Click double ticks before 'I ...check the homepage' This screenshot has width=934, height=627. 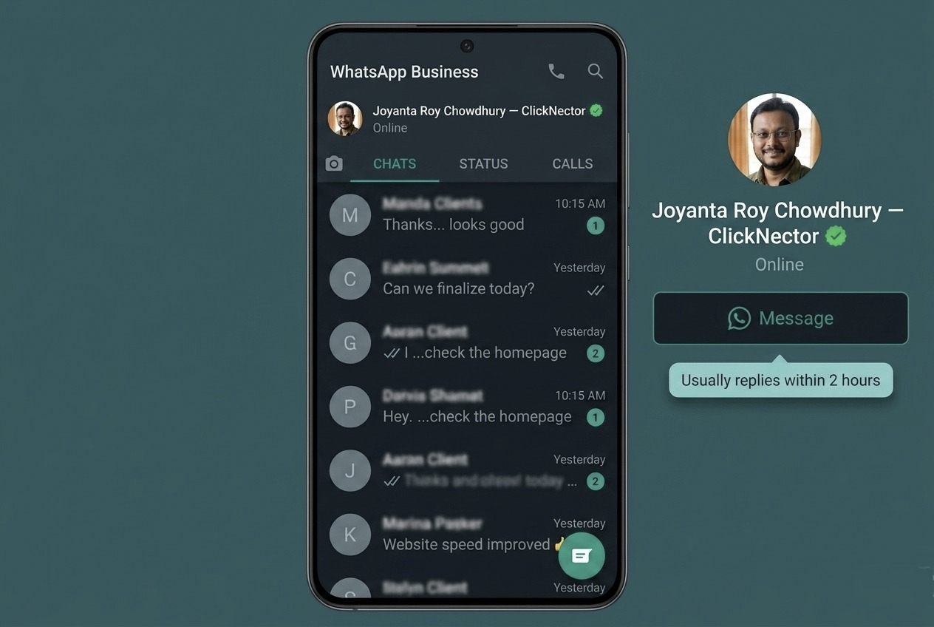(x=392, y=353)
